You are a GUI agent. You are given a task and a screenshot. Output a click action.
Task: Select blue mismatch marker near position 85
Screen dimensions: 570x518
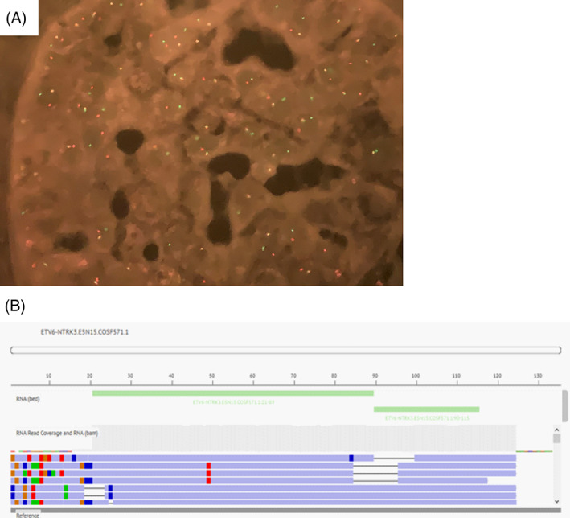tap(351, 458)
